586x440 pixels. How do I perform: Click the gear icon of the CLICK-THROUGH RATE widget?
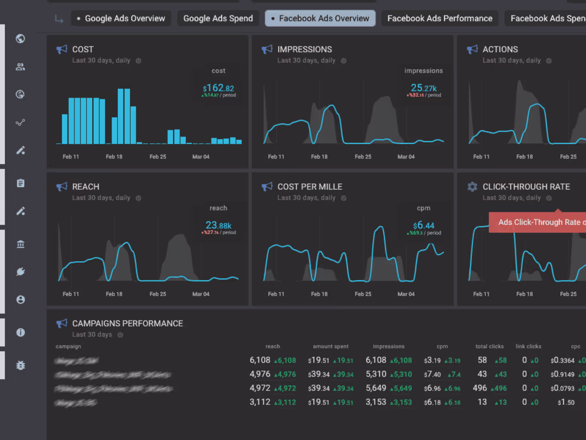coord(473,187)
